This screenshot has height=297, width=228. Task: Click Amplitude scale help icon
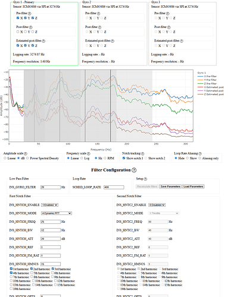coord(26,153)
